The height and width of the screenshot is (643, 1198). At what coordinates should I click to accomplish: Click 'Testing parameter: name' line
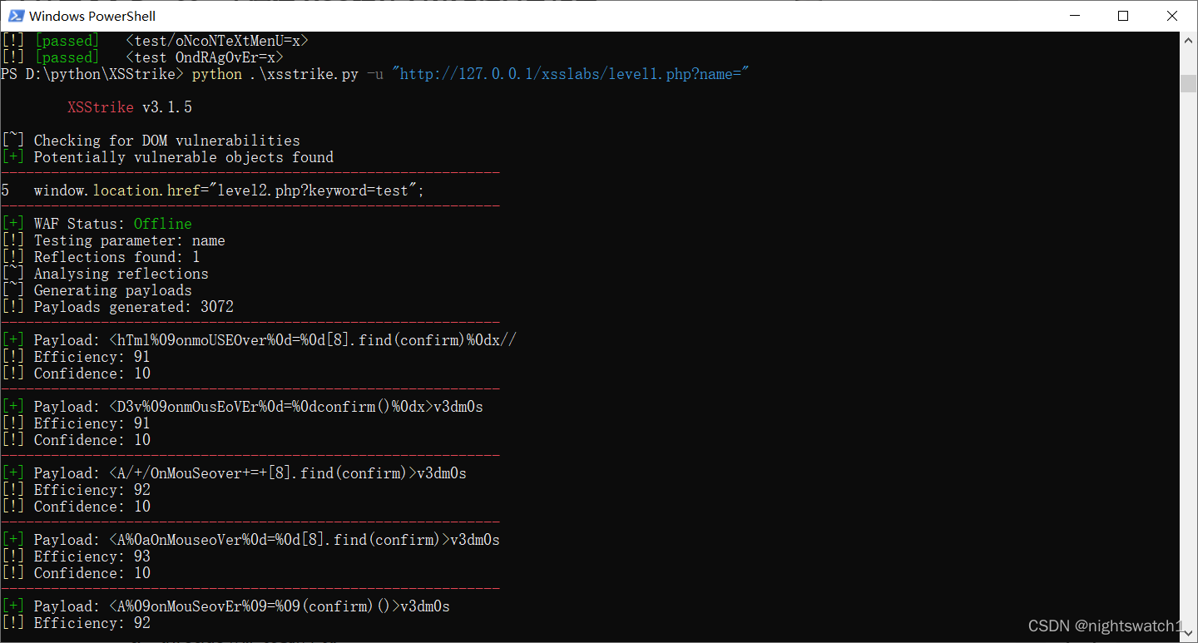tap(113, 240)
